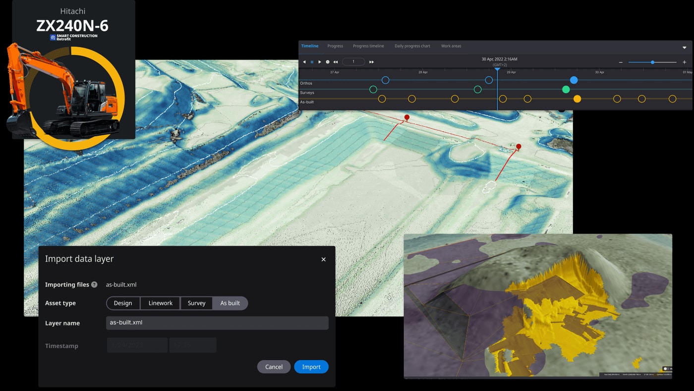Click the 28 Apr date label
The image size is (694, 391).
click(423, 72)
